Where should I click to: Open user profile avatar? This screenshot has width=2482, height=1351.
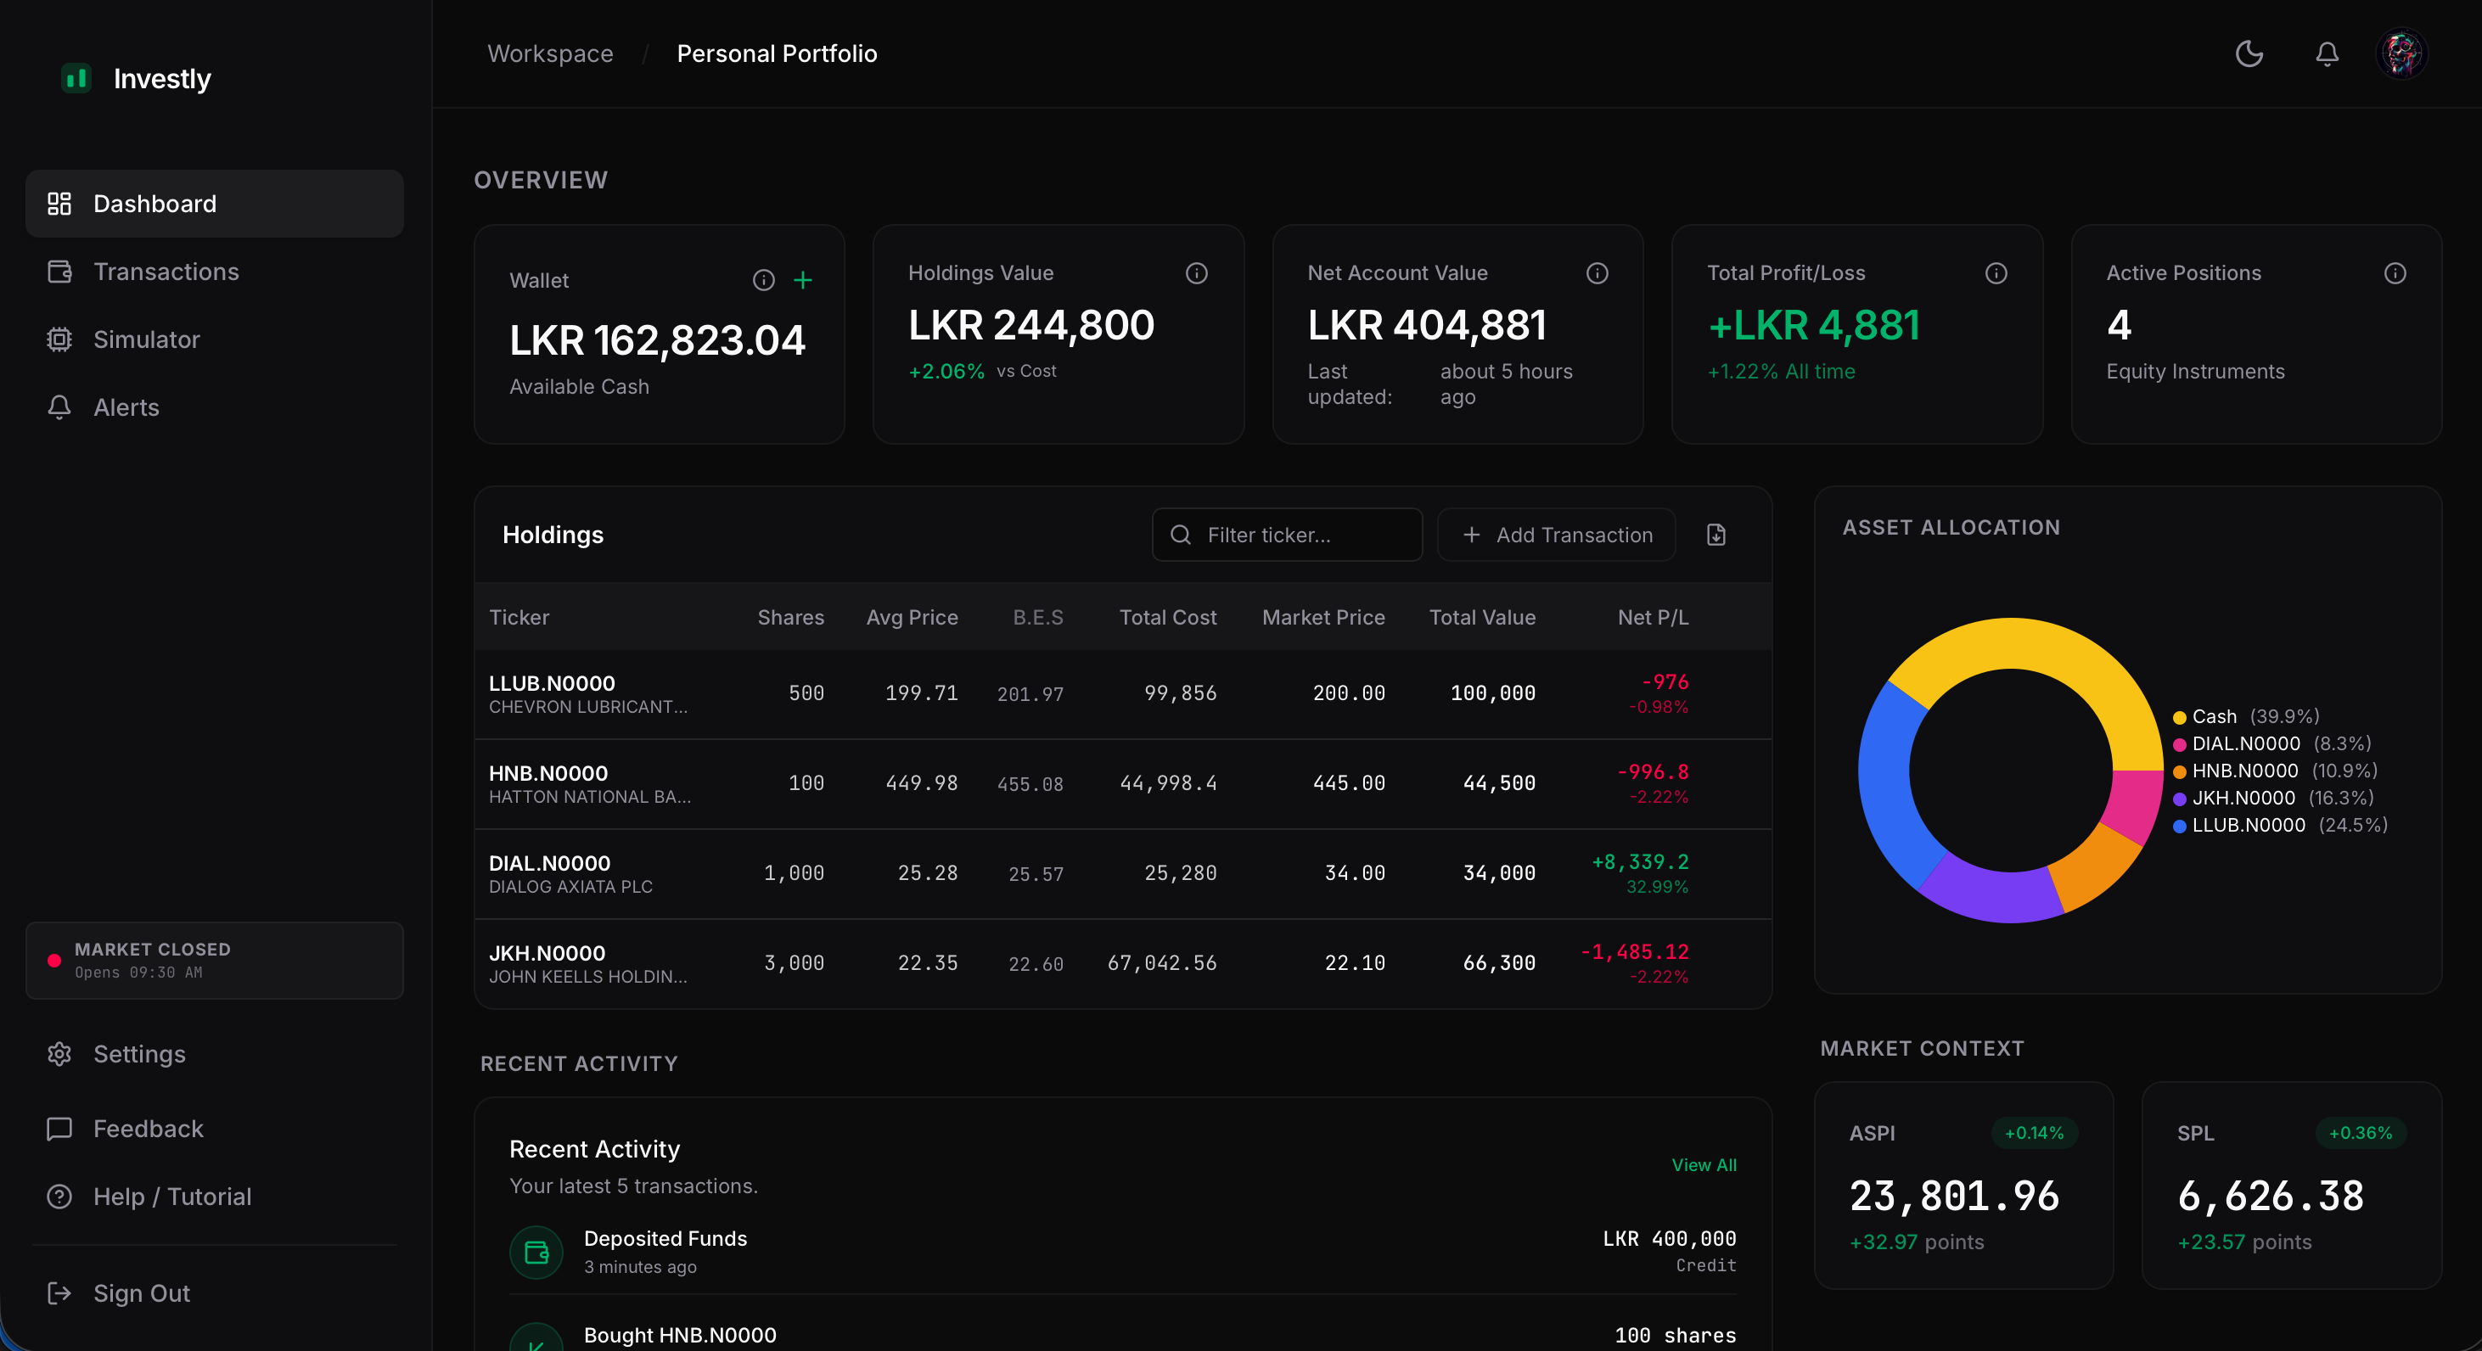click(x=2401, y=54)
